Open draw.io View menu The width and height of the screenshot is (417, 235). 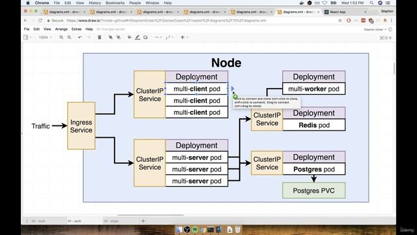coord(48,29)
